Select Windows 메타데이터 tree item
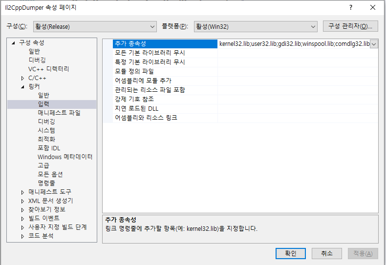 click(x=65, y=157)
